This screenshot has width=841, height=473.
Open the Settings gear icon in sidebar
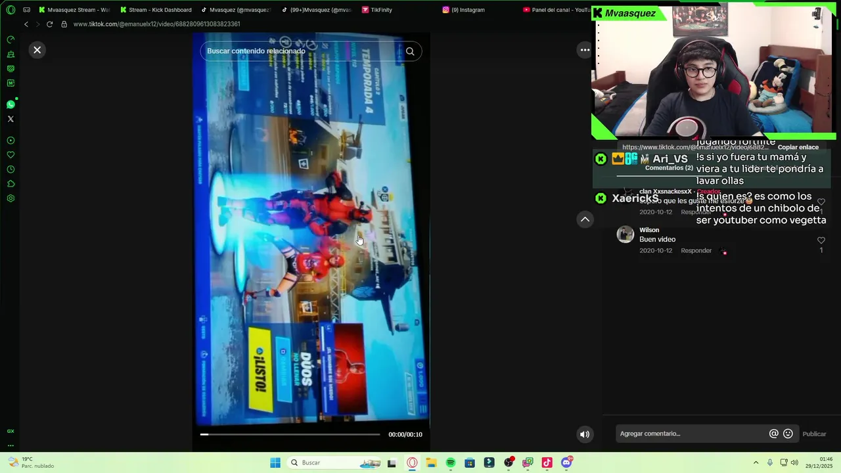(11, 198)
